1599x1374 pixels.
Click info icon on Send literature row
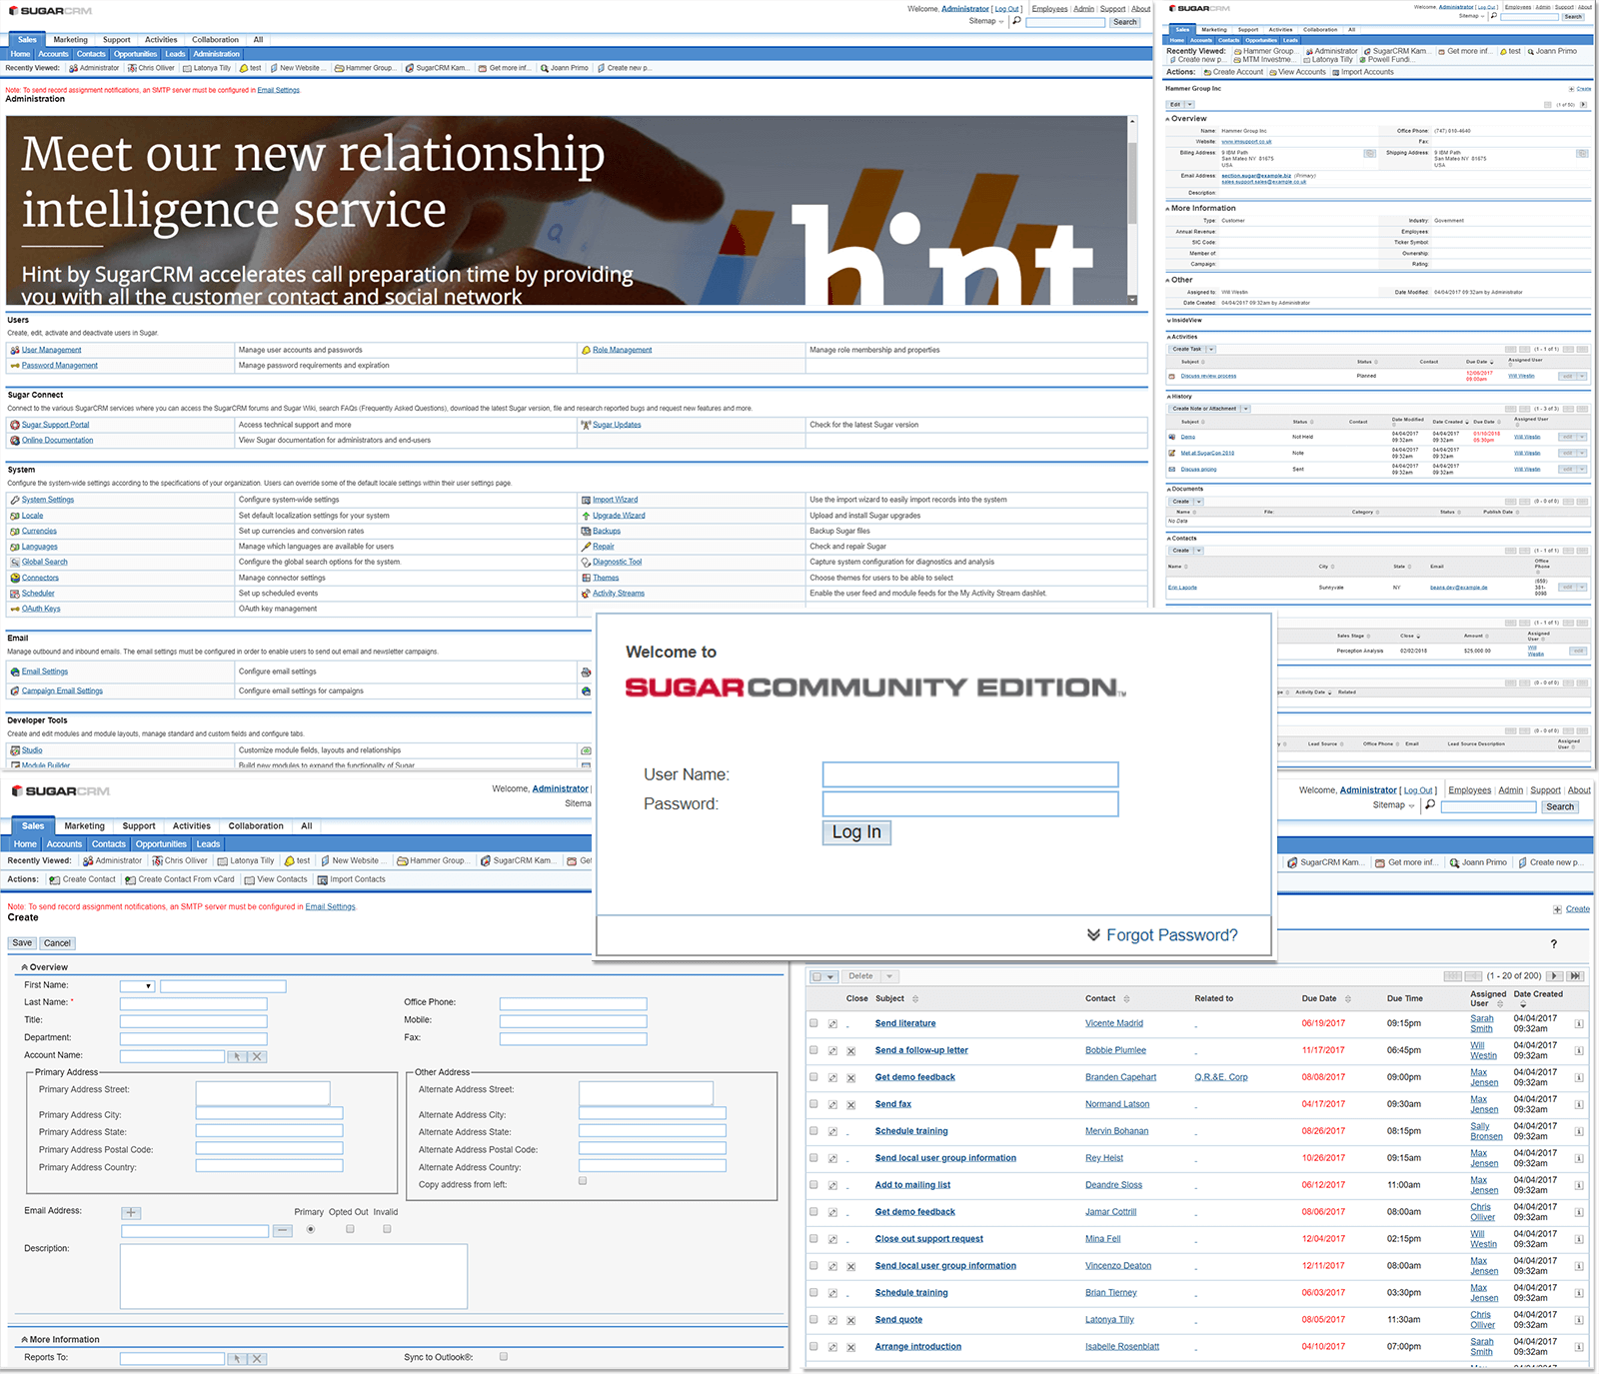pyautogui.click(x=1579, y=1024)
